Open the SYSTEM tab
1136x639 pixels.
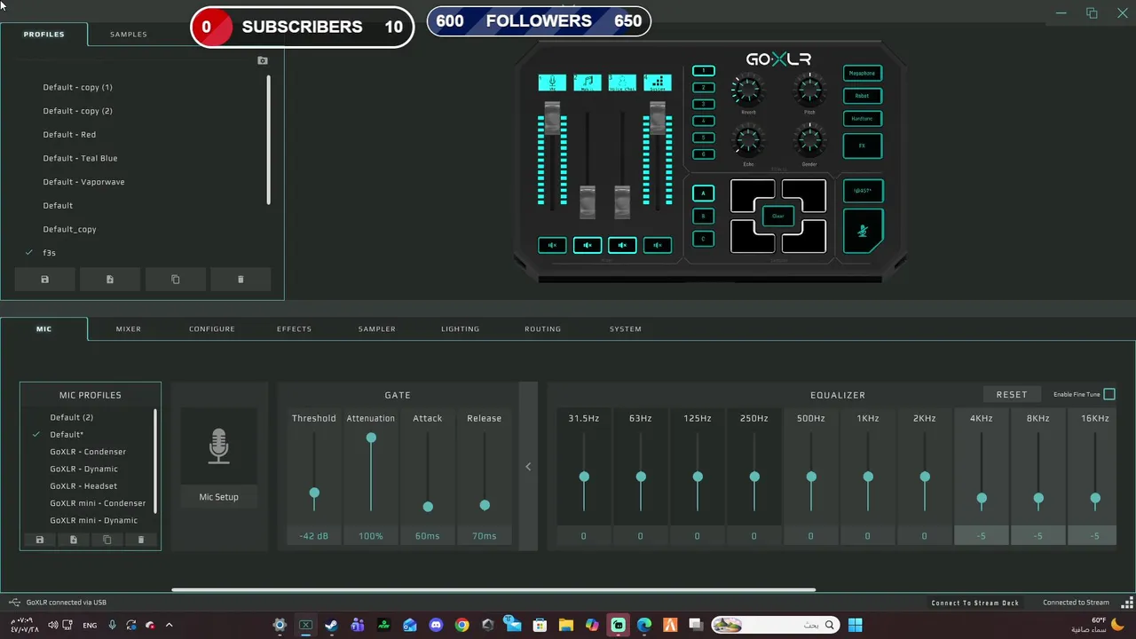[x=626, y=328]
